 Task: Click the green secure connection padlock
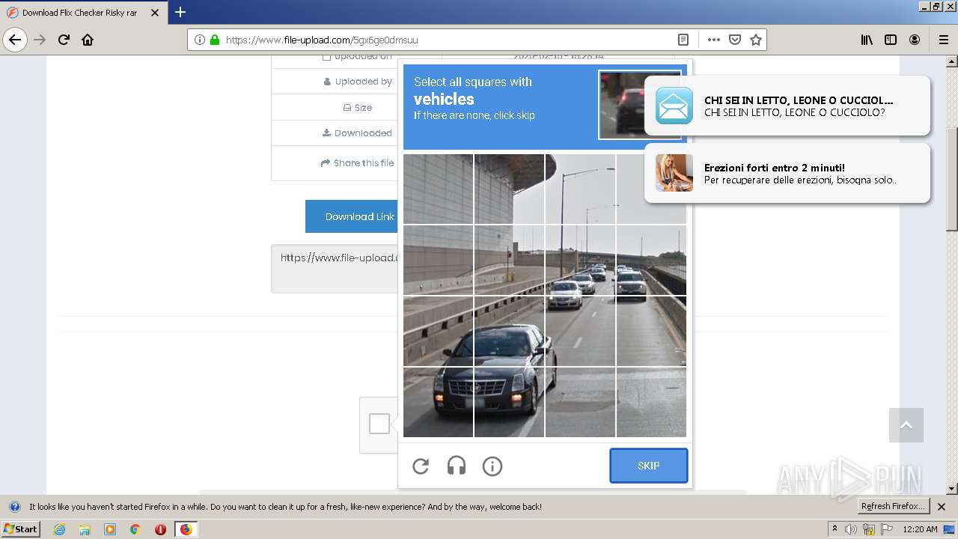point(215,40)
